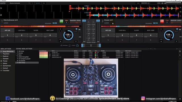
Task: Toggle the REC panel in top bar
Action: [44, 3]
